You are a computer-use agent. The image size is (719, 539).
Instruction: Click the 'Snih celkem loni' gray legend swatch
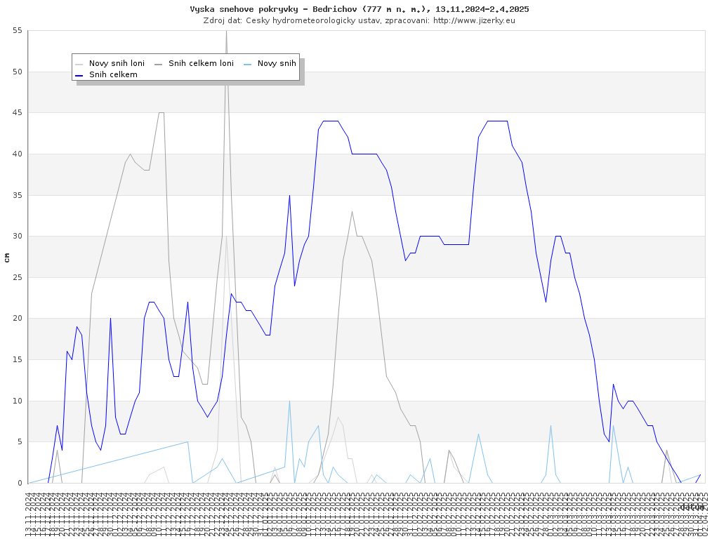pos(159,64)
